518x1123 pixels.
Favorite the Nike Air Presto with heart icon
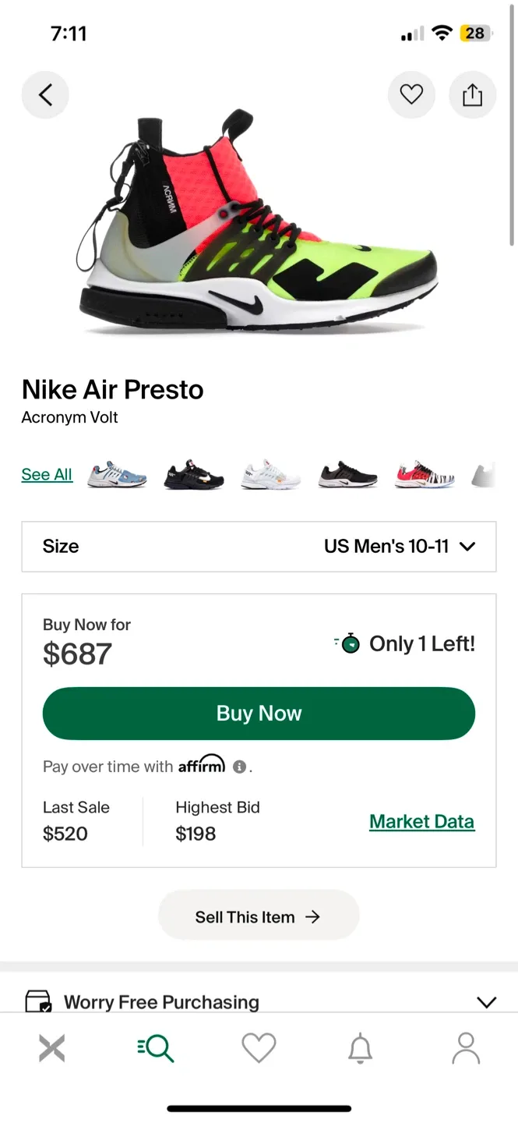[x=411, y=94]
